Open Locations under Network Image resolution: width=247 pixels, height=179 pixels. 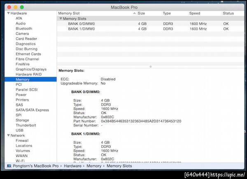pos(24,146)
